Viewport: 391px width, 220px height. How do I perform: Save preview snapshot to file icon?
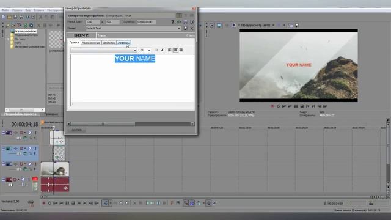point(297,25)
